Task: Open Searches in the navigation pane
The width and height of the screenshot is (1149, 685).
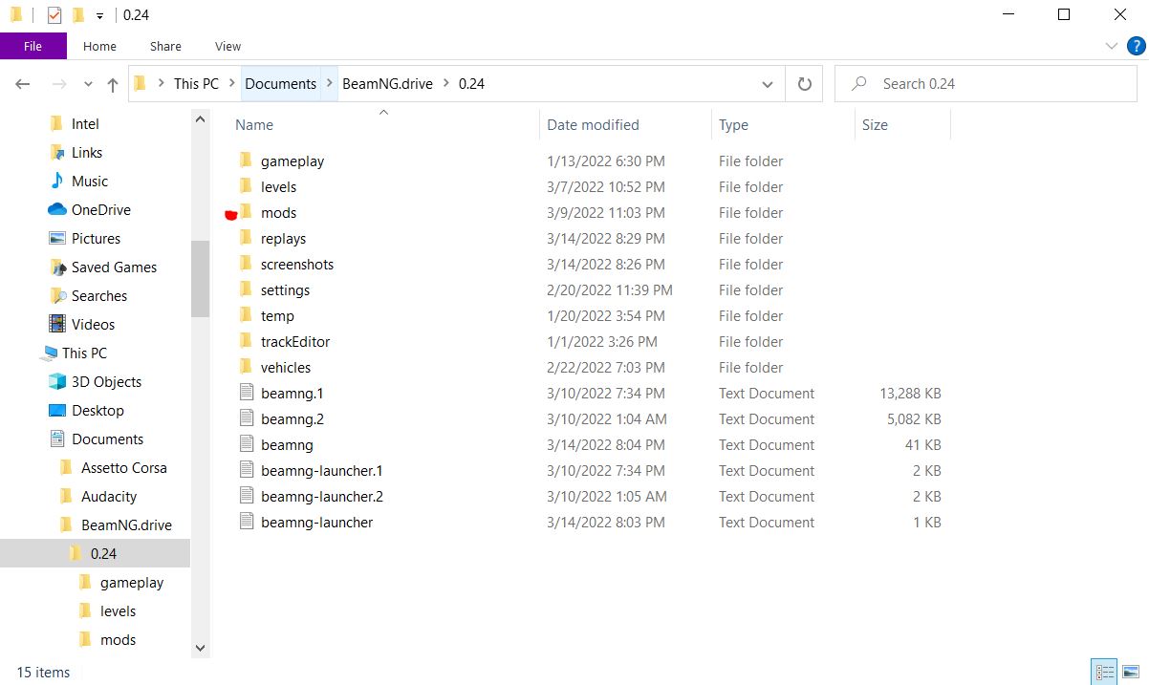Action: tap(99, 296)
